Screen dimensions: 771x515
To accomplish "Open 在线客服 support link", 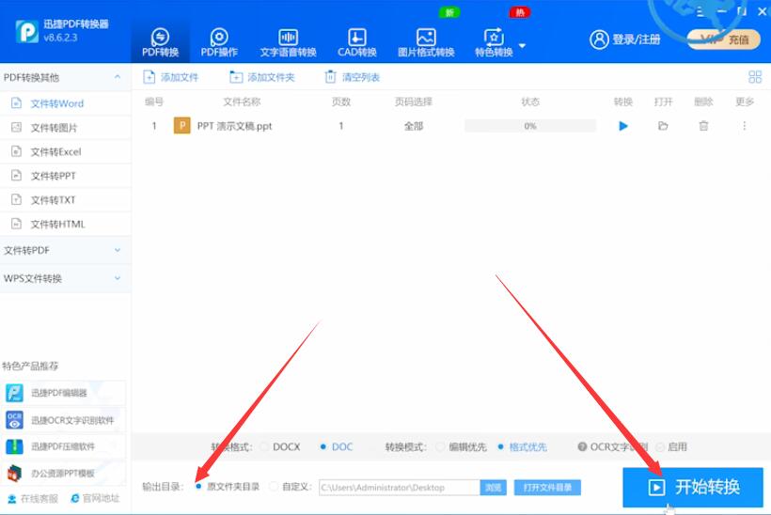I will (x=33, y=499).
